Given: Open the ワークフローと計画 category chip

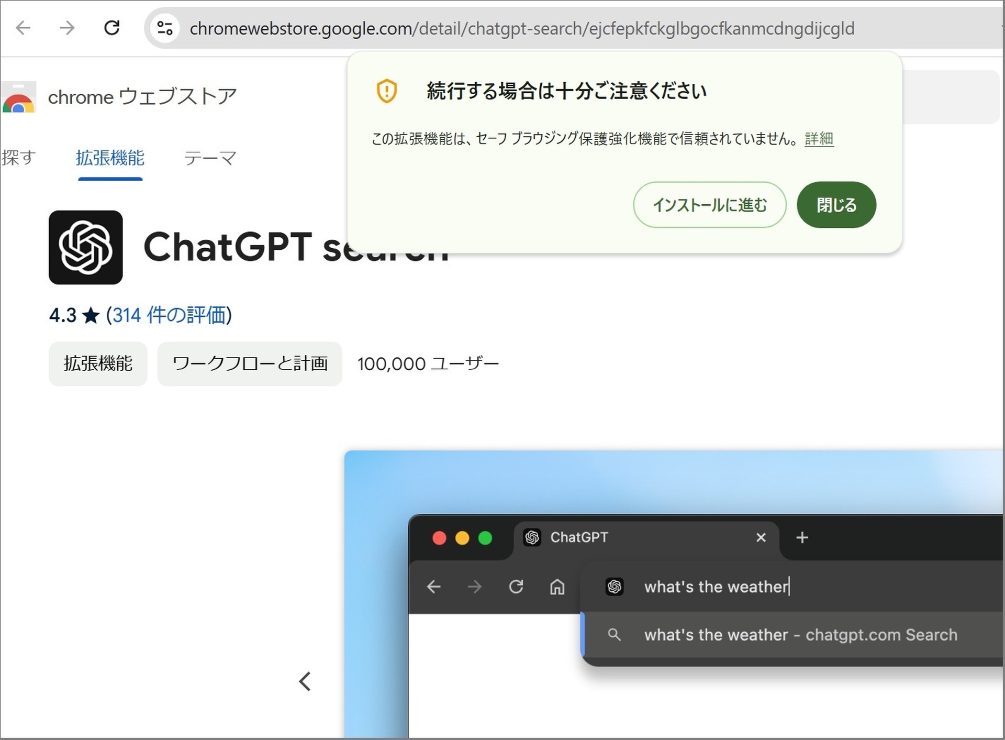Looking at the screenshot, I should pyautogui.click(x=250, y=363).
